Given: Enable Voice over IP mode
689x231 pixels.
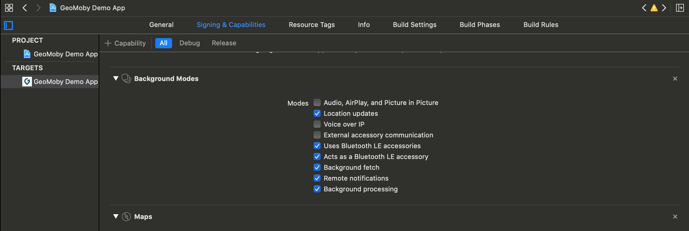Looking at the screenshot, I should 317,124.
